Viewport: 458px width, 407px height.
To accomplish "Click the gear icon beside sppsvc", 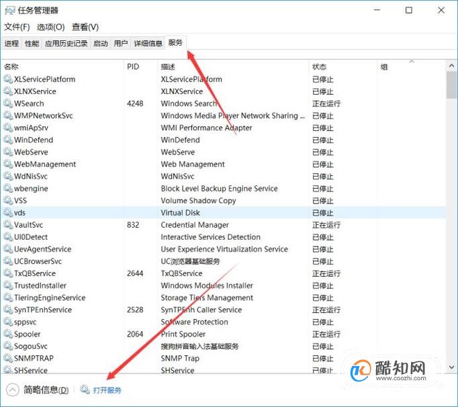I will click(8, 322).
